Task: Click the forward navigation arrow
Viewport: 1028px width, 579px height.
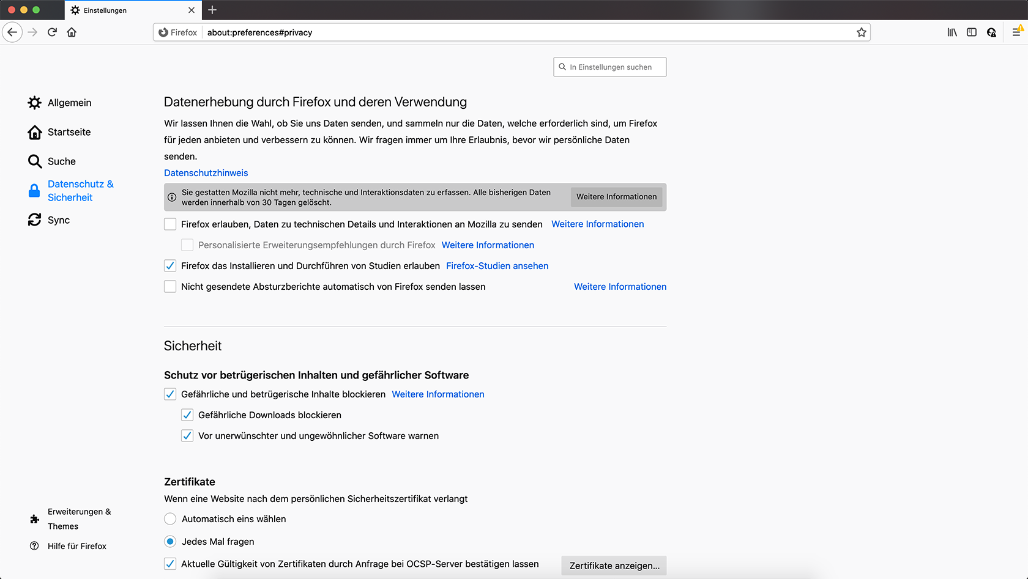Action: (33, 32)
